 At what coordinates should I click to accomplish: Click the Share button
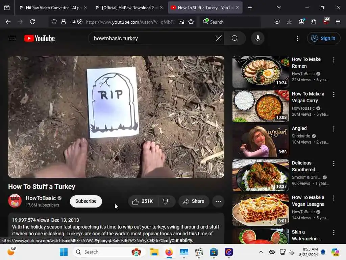[x=194, y=201]
